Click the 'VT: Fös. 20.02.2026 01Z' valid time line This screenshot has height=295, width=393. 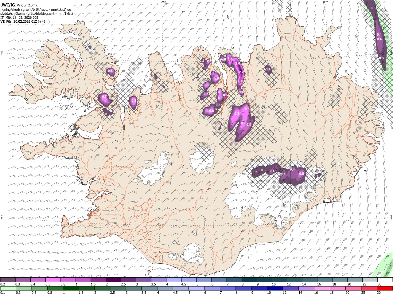pos(25,22)
